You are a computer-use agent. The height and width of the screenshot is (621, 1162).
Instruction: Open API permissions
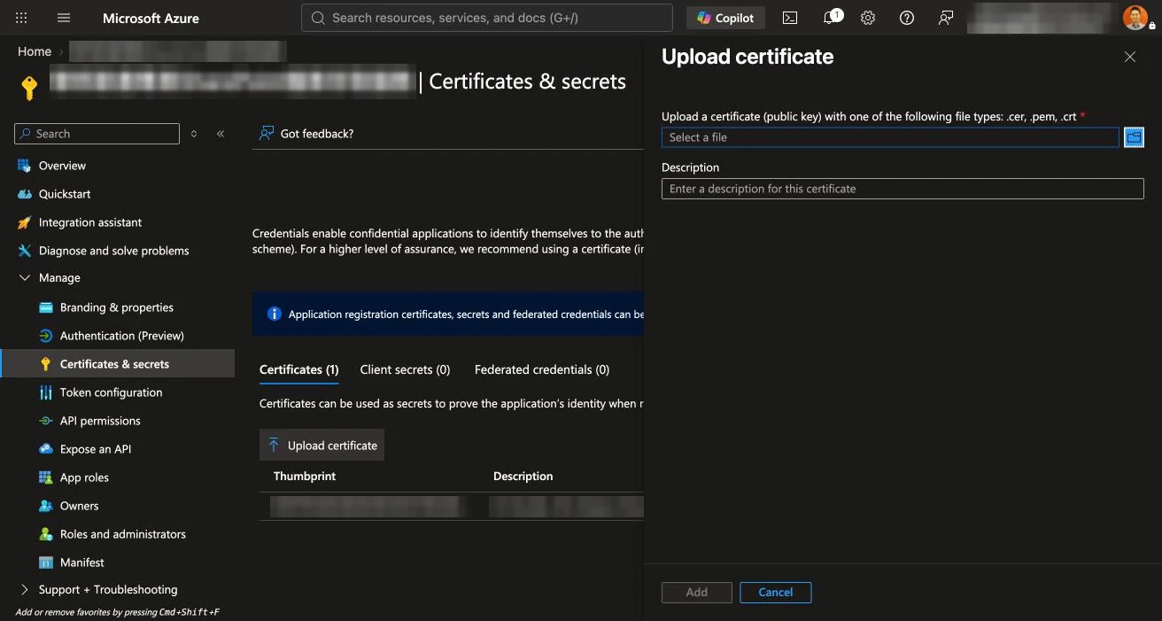(100, 421)
